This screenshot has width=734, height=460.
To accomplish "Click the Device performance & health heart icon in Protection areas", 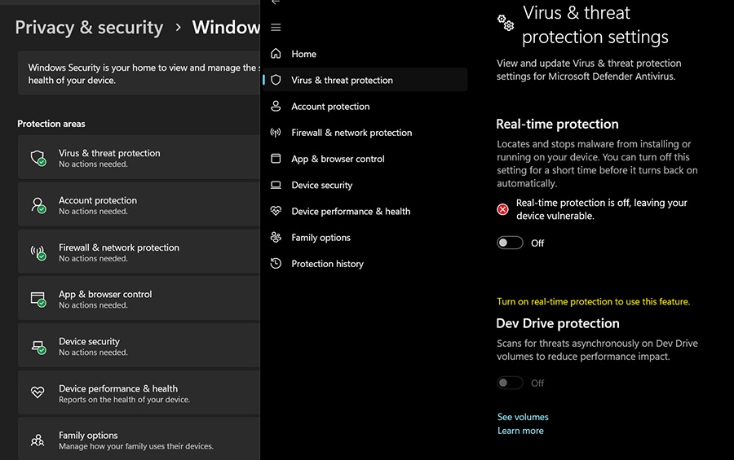I will pos(38,392).
